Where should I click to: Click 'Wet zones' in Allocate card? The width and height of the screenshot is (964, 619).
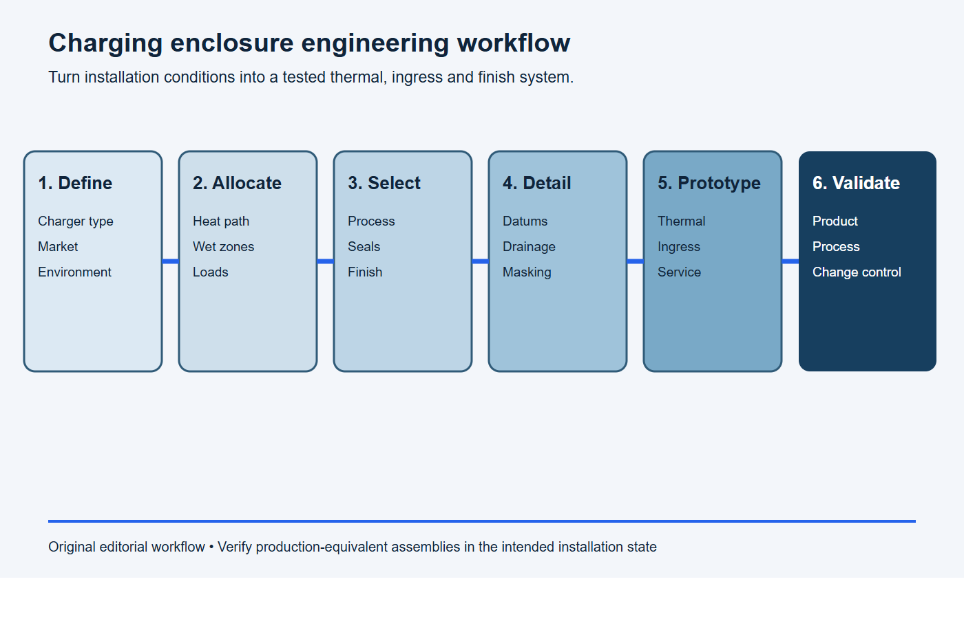click(x=223, y=246)
